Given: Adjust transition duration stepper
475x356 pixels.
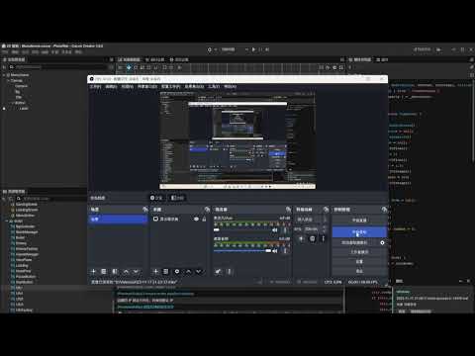Looking at the screenshot, I should click(x=325, y=229).
